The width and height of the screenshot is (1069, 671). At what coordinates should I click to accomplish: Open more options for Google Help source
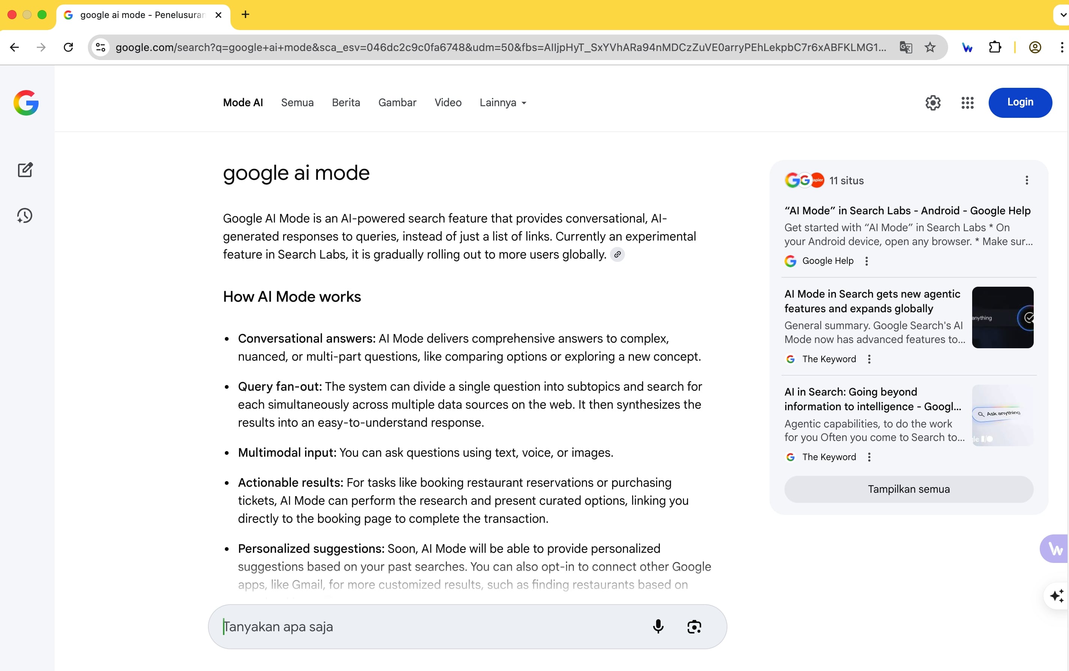867,261
